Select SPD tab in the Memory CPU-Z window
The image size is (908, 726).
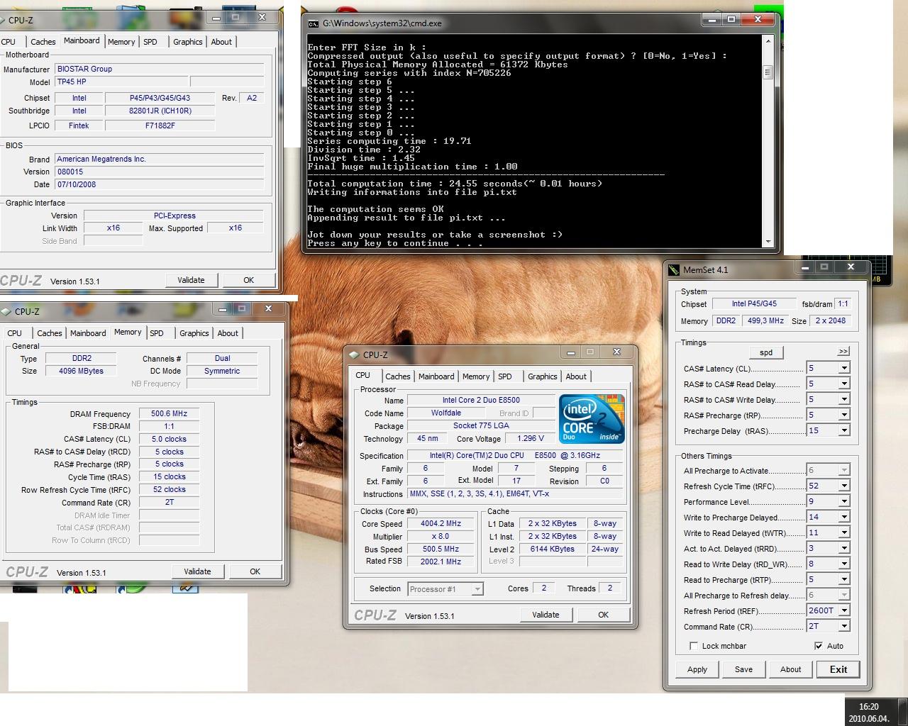[x=157, y=333]
